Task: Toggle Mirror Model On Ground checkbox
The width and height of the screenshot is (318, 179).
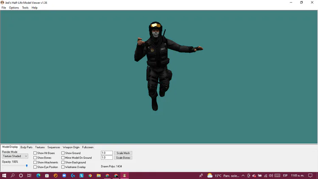Action: pyautogui.click(x=63, y=158)
